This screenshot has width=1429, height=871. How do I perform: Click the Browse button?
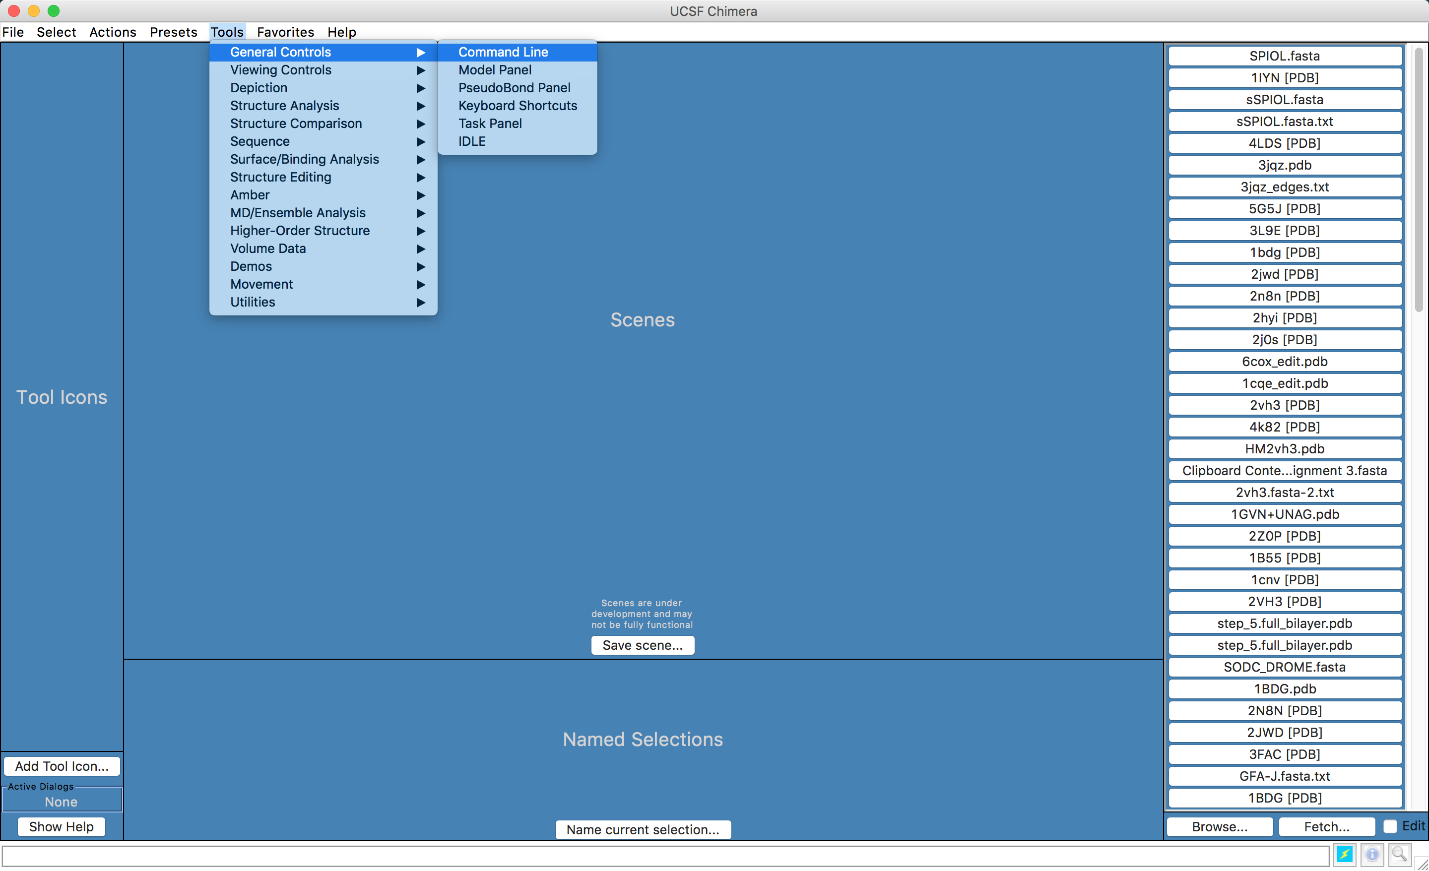[x=1220, y=826]
